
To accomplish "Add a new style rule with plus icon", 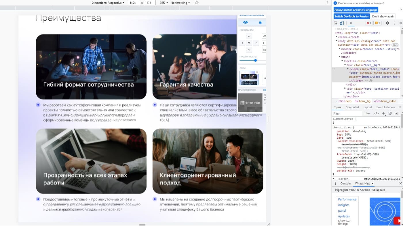I will point(383,113).
